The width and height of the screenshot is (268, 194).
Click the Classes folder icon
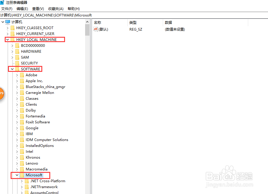22,99
